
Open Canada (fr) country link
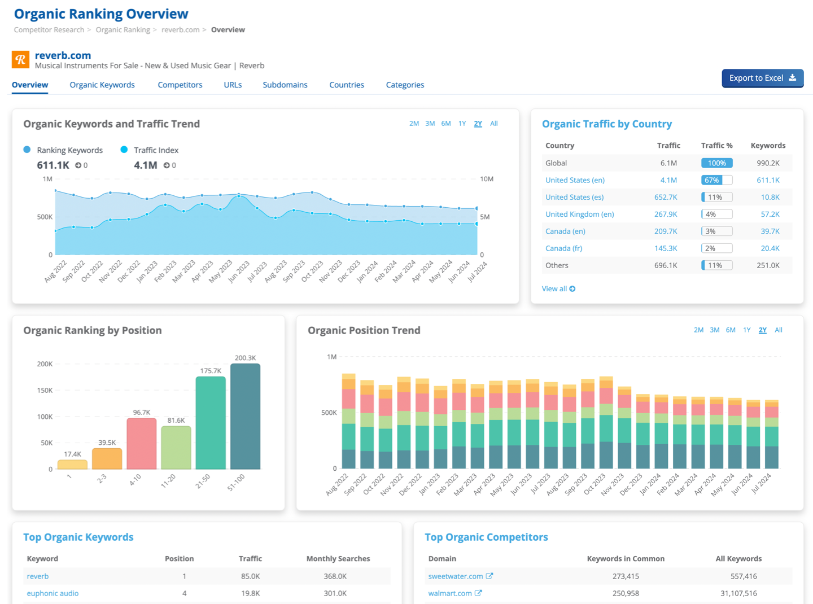(563, 248)
